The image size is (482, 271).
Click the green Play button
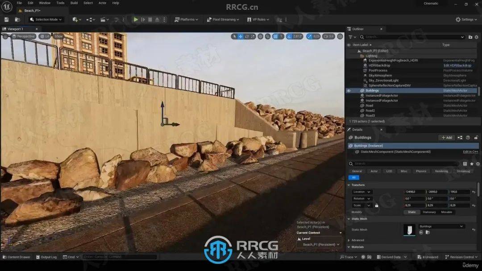[136, 19]
